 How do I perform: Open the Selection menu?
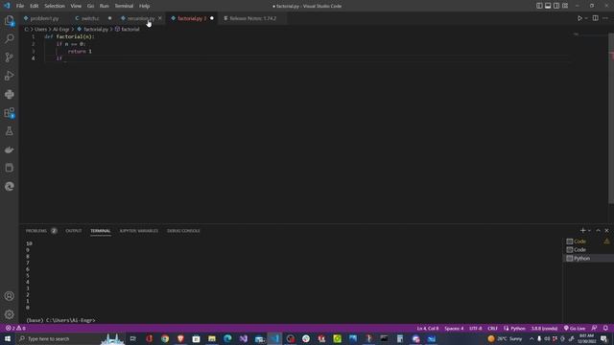coord(55,6)
